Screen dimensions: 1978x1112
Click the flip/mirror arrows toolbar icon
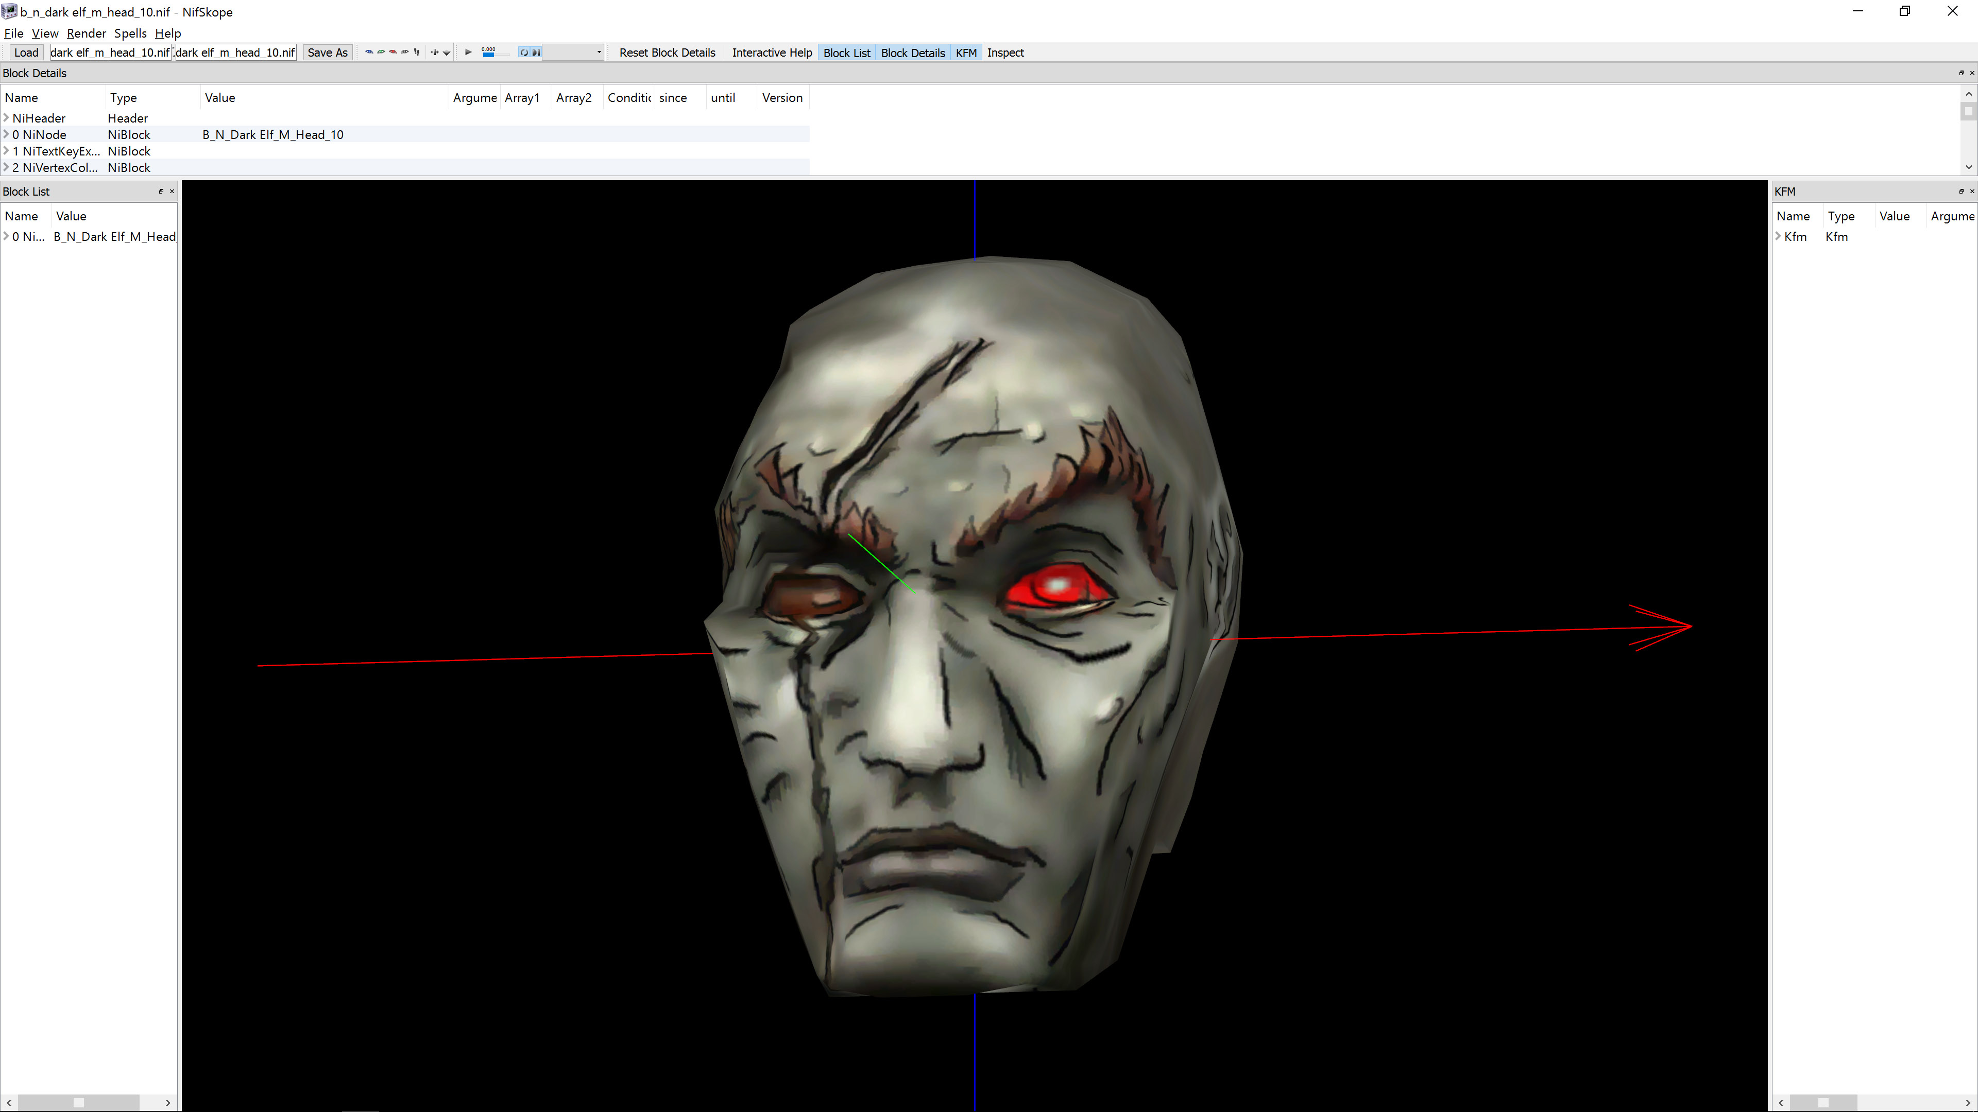[x=435, y=52]
